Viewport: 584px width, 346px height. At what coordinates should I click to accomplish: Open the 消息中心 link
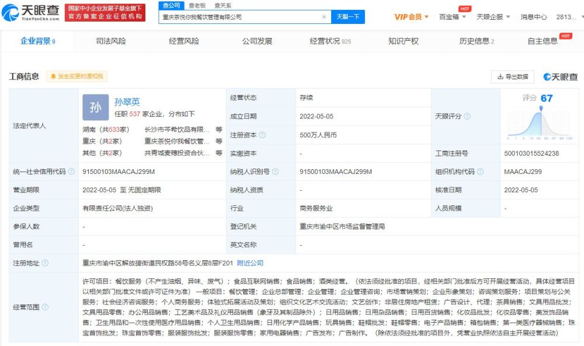click(x=533, y=17)
